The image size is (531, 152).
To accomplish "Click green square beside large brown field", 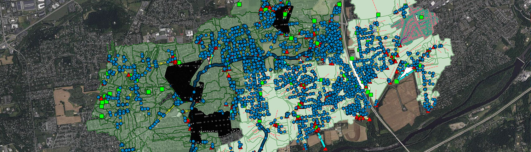I will [396, 82].
